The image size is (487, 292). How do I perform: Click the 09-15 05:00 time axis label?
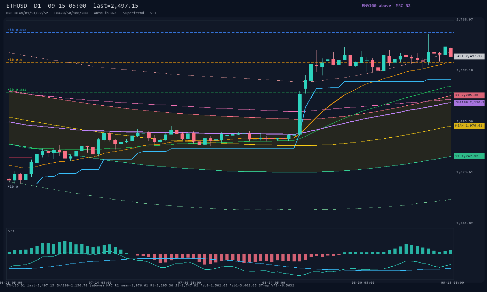pos(453,283)
